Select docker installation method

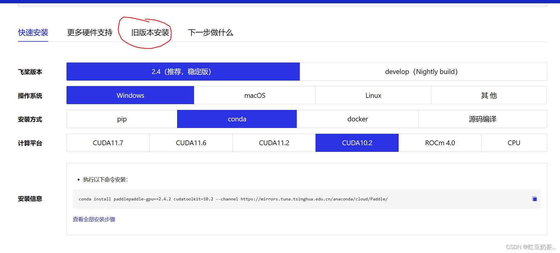pyautogui.click(x=358, y=119)
